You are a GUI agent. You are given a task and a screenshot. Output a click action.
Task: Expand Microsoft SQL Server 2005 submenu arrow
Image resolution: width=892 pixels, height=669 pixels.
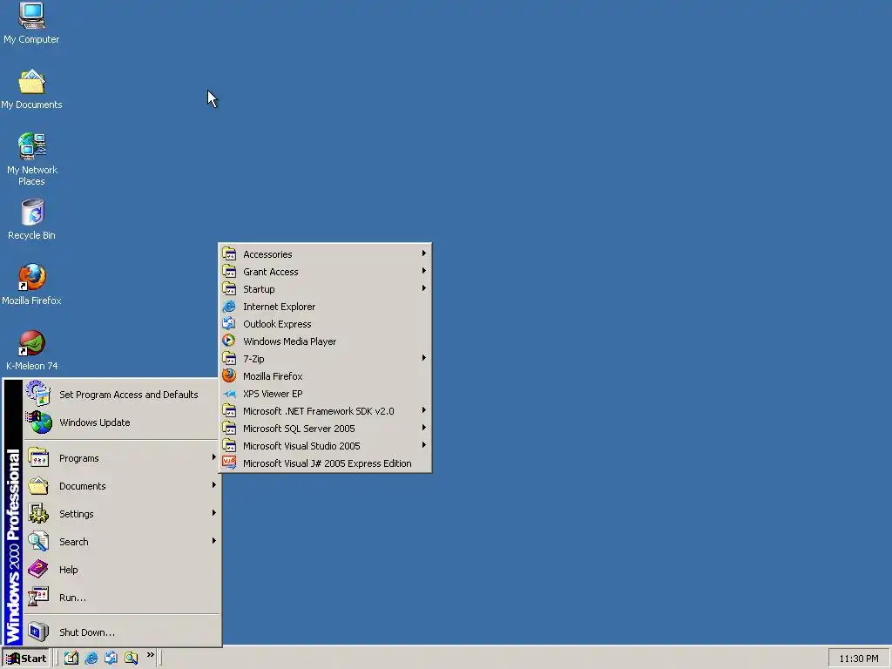point(424,428)
